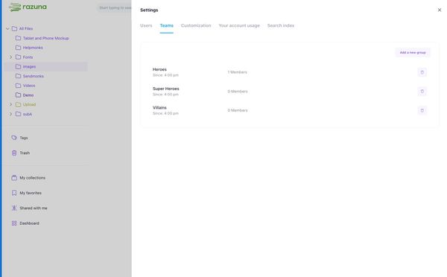Click Add a new group button
The image size is (447, 277).
[x=413, y=52]
